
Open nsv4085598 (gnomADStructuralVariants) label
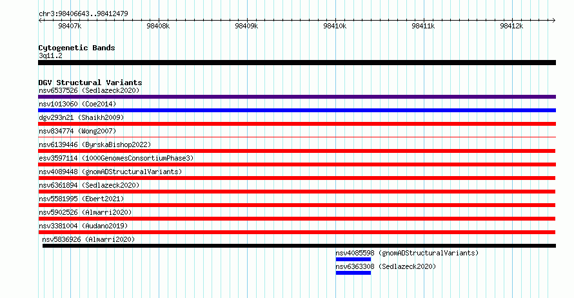407,253
